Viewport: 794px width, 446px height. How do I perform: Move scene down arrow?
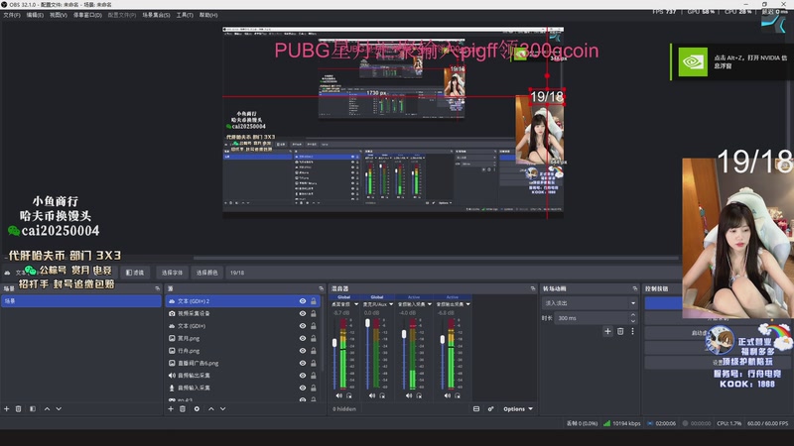point(59,408)
